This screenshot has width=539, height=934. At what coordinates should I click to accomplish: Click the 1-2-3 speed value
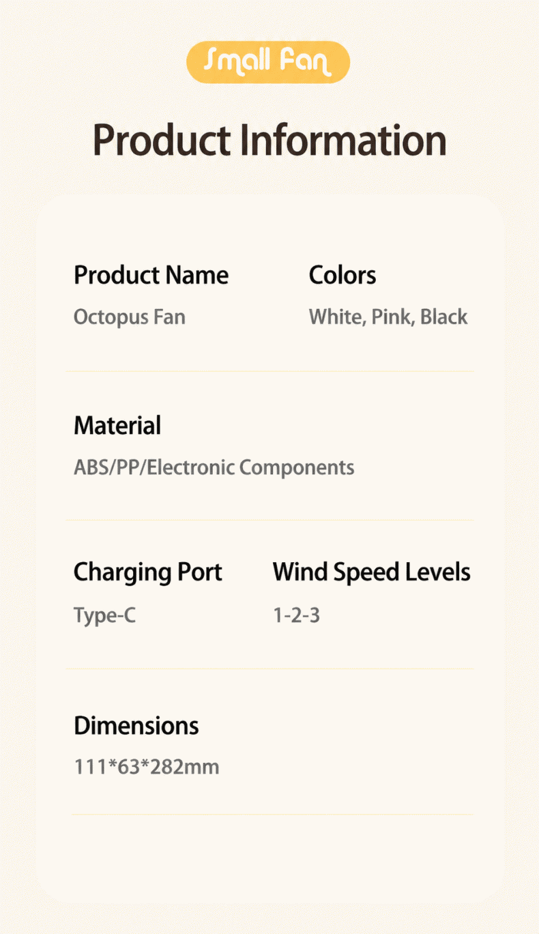coord(297,616)
